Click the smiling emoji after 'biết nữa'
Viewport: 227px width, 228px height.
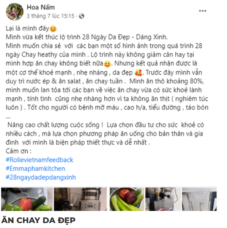click(107, 64)
